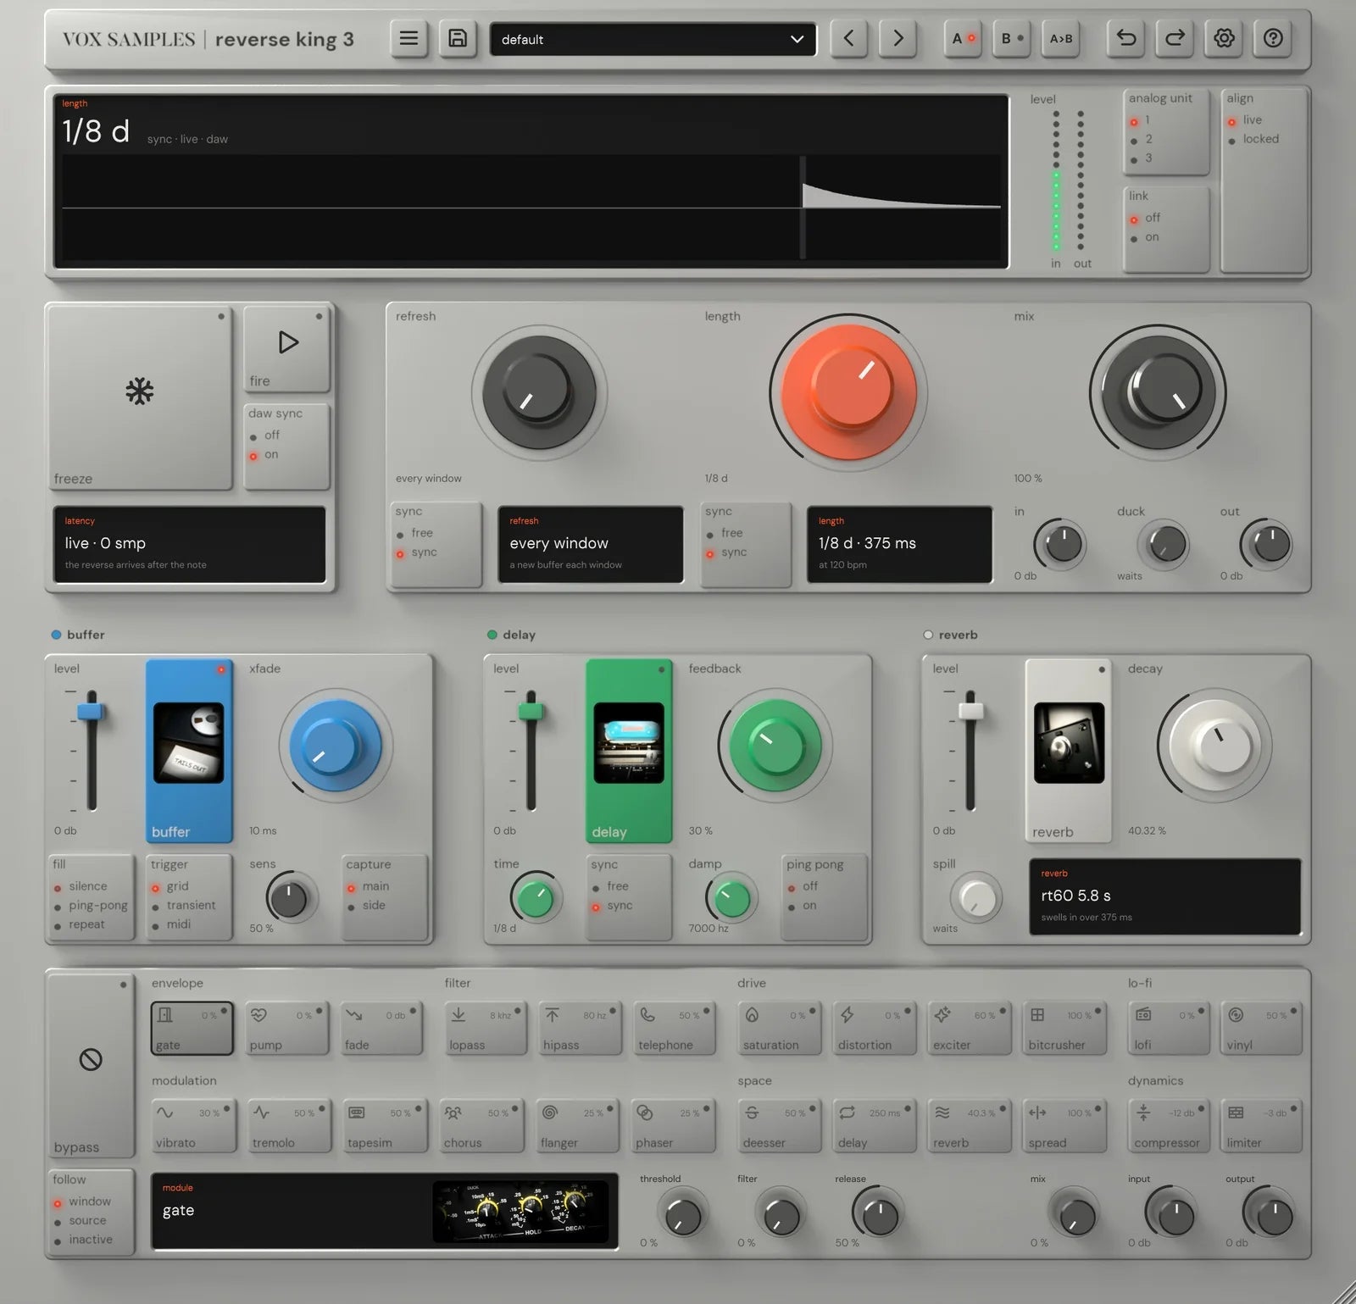The width and height of the screenshot is (1356, 1304).
Task: Set capture to side
Action: [366, 906]
